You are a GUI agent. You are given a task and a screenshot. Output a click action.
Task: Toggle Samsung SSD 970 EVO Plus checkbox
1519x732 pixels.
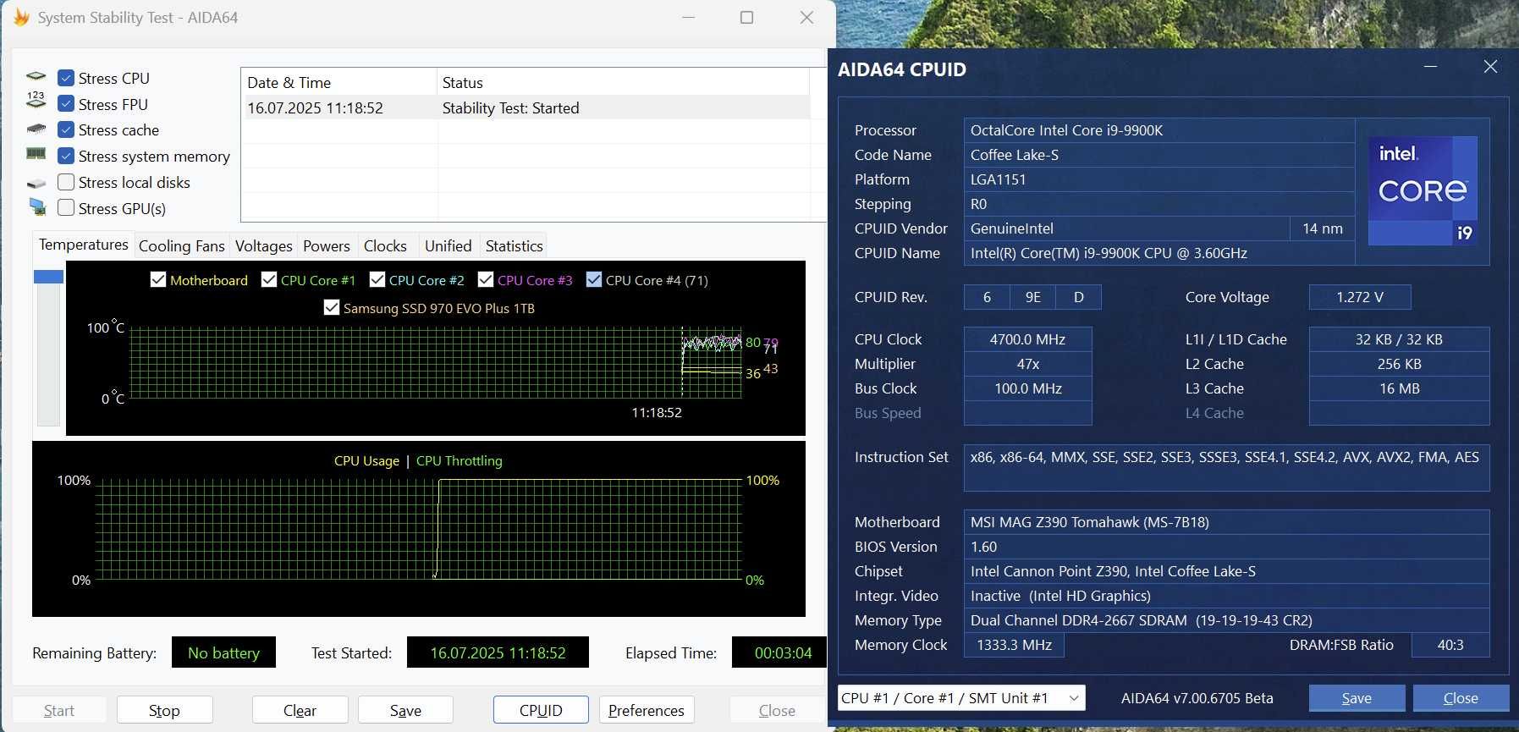[332, 307]
